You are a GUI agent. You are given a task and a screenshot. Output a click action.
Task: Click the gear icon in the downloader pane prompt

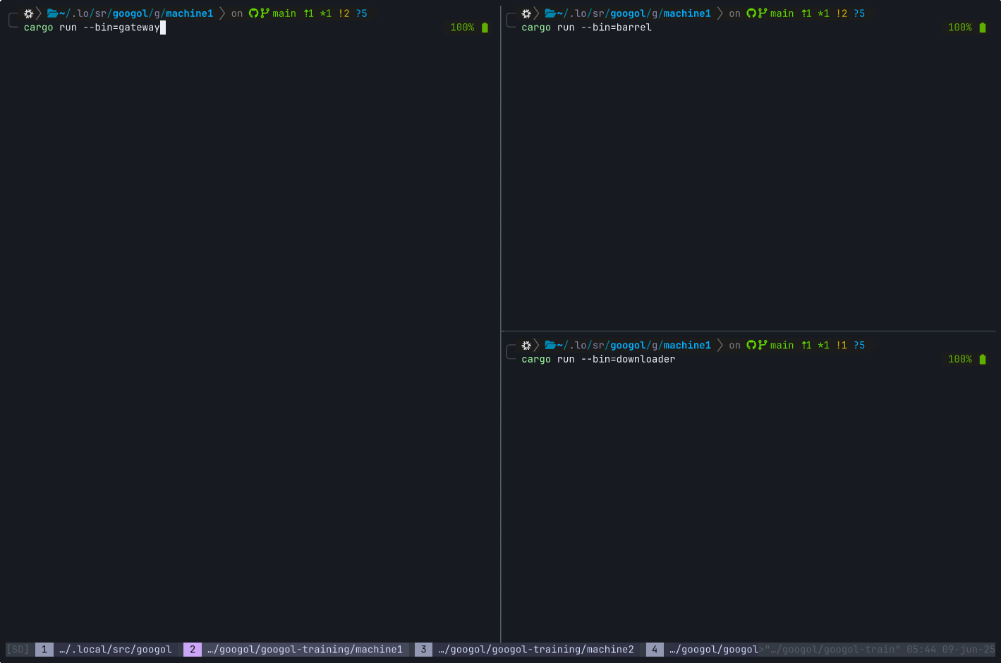point(526,345)
